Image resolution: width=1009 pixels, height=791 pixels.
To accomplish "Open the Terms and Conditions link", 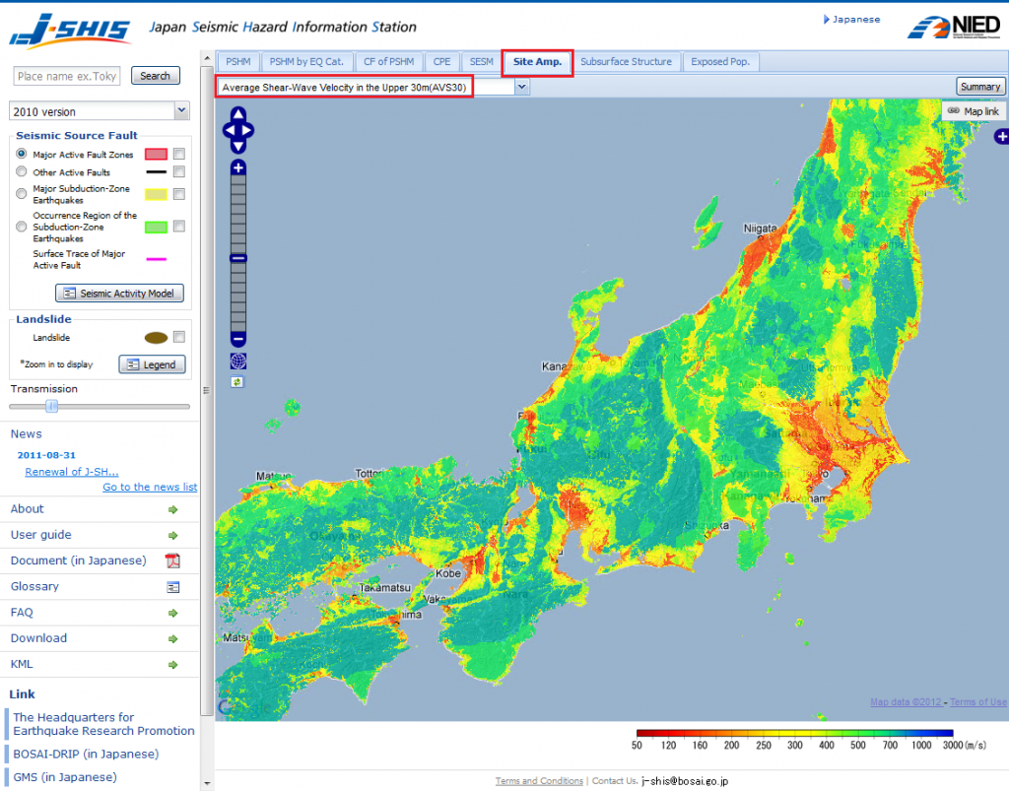I will [x=539, y=780].
